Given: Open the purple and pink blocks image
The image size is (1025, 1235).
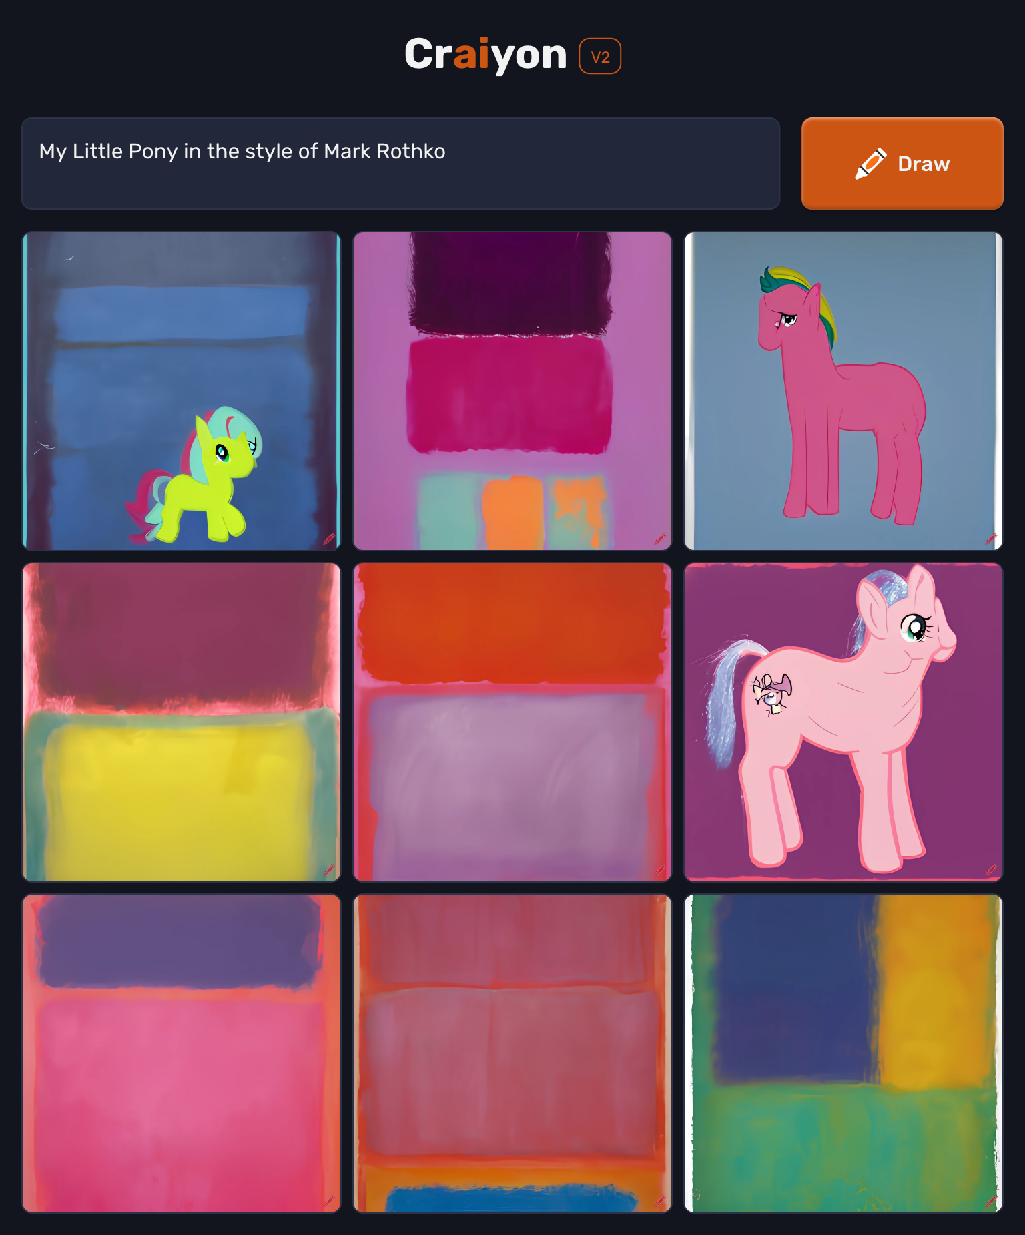Looking at the screenshot, I should coord(182,1053).
